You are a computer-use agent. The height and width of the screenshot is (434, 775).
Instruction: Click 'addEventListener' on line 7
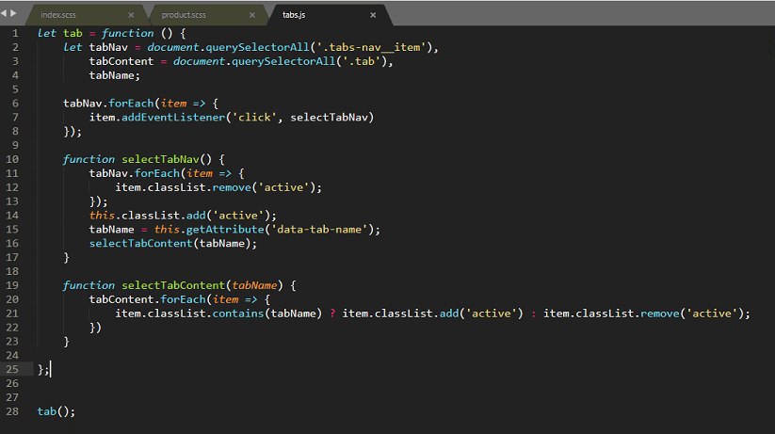(x=173, y=117)
